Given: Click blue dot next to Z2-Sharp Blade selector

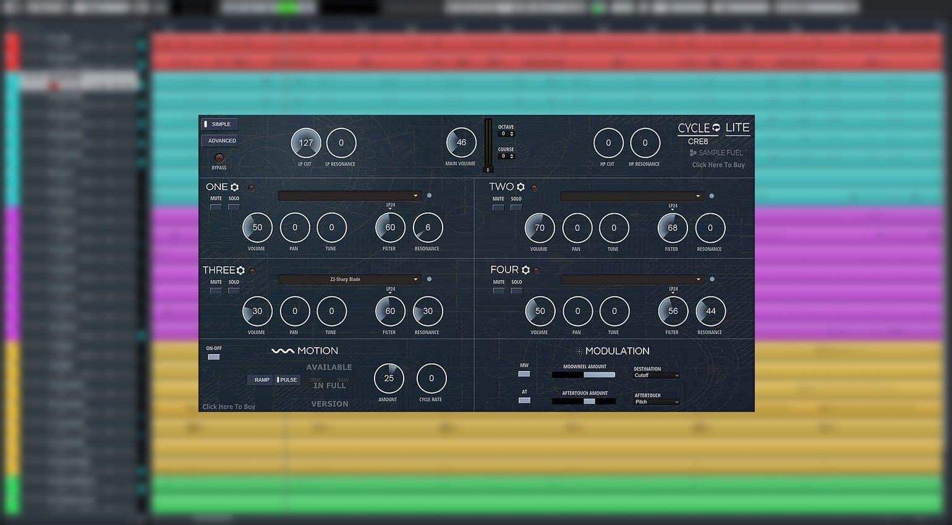Looking at the screenshot, I should pos(430,279).
